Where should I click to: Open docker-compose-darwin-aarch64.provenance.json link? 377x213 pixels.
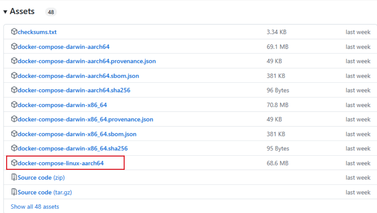coord(87,61)
